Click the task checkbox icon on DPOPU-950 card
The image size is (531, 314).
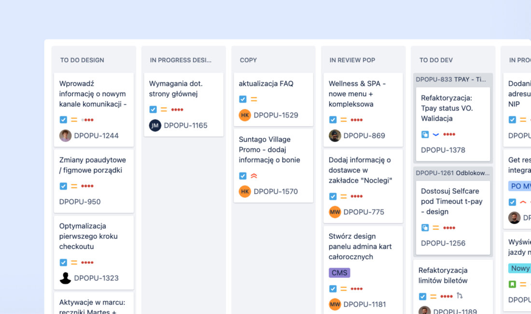click(63, 186)
